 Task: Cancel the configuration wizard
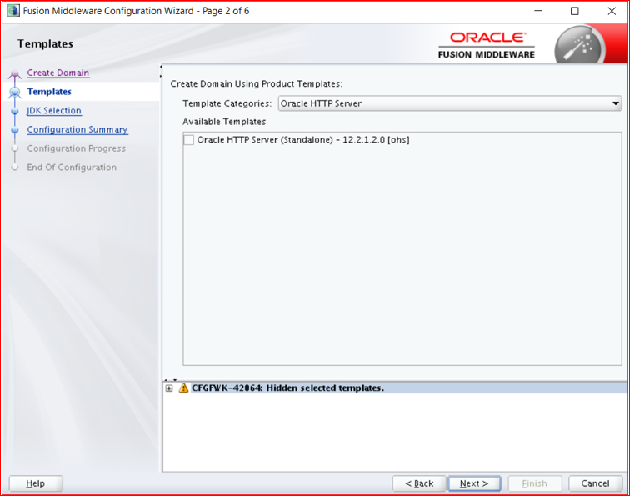(596, 483)
